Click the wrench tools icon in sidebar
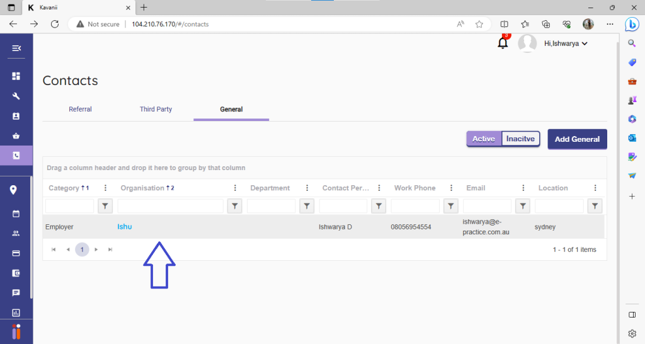645x344 pixels. (16, 96)
